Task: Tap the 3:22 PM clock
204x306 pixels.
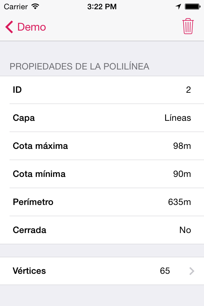Action: (102, 6)
